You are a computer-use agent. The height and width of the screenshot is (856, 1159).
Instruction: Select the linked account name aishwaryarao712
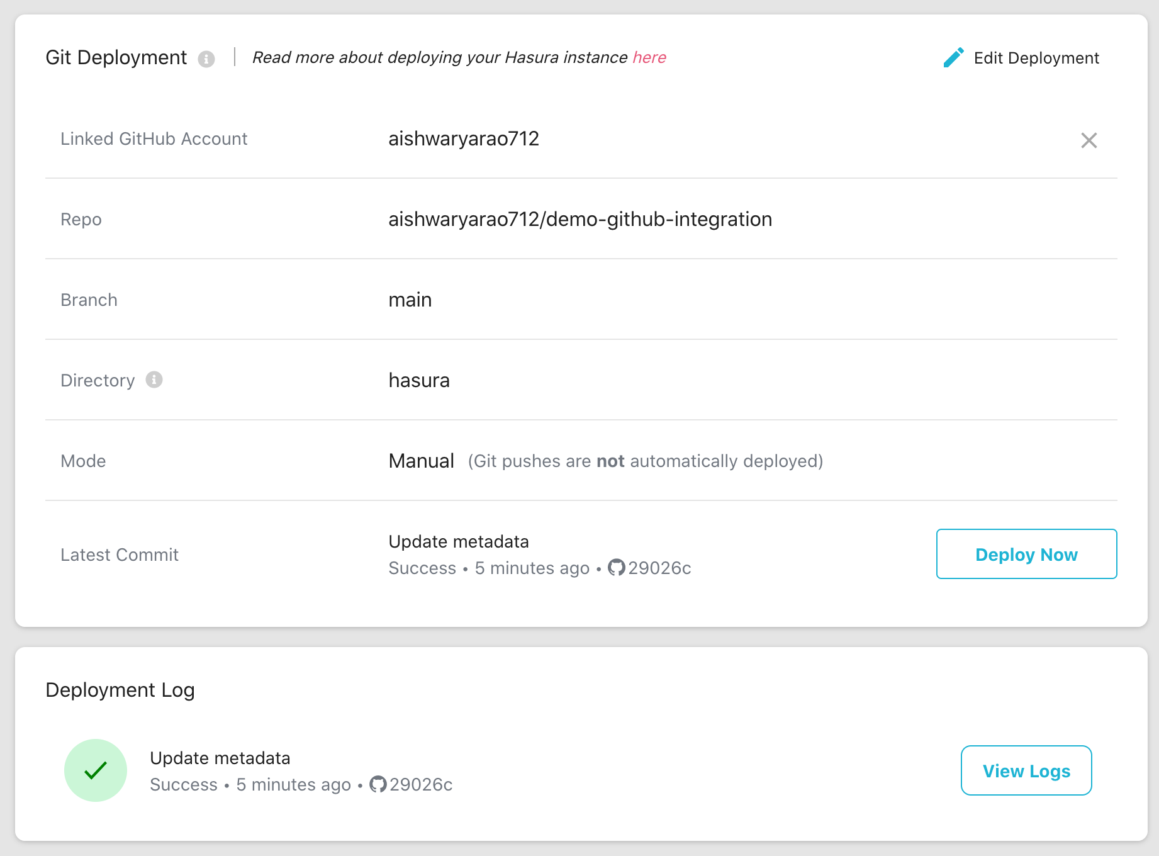[464, 138]
